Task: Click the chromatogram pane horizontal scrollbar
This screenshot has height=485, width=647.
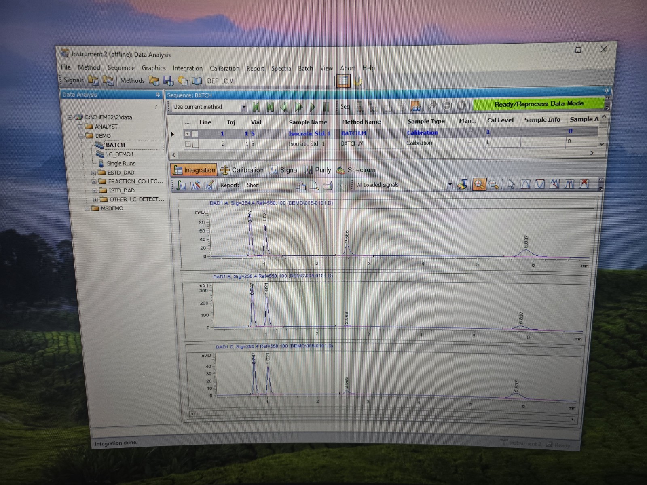Action: [382, 416]
